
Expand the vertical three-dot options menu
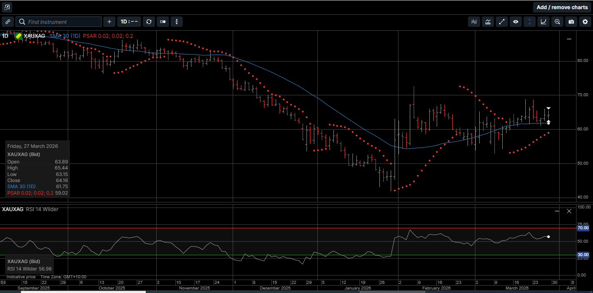(x=176, y=22)
